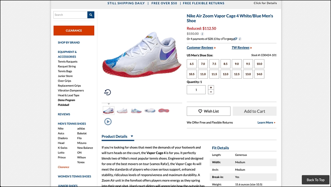
Task: Go to Shop By Brand menu
Action: (x=69, y=42)
